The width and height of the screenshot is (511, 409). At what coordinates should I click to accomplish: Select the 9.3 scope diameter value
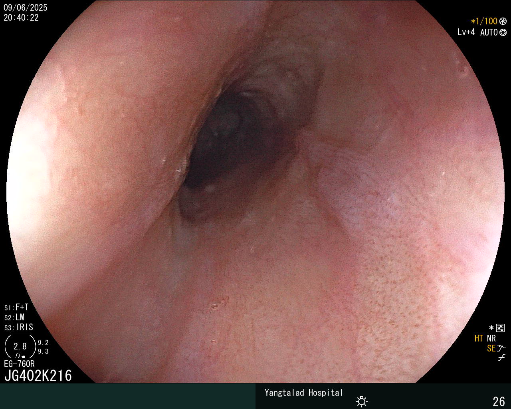click(x=43, y=351)
